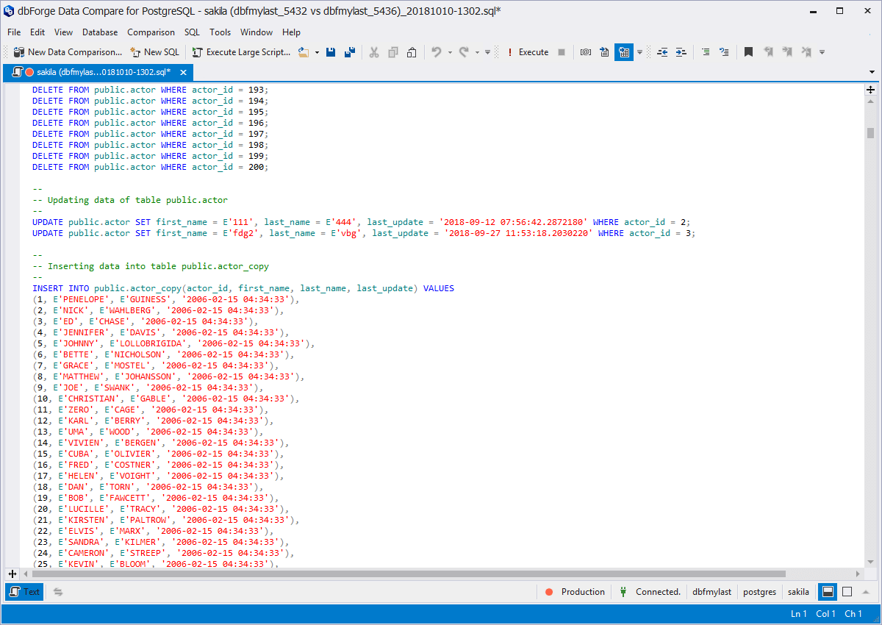
Task: Save the current SQL file
Action: tap(331, 51)
